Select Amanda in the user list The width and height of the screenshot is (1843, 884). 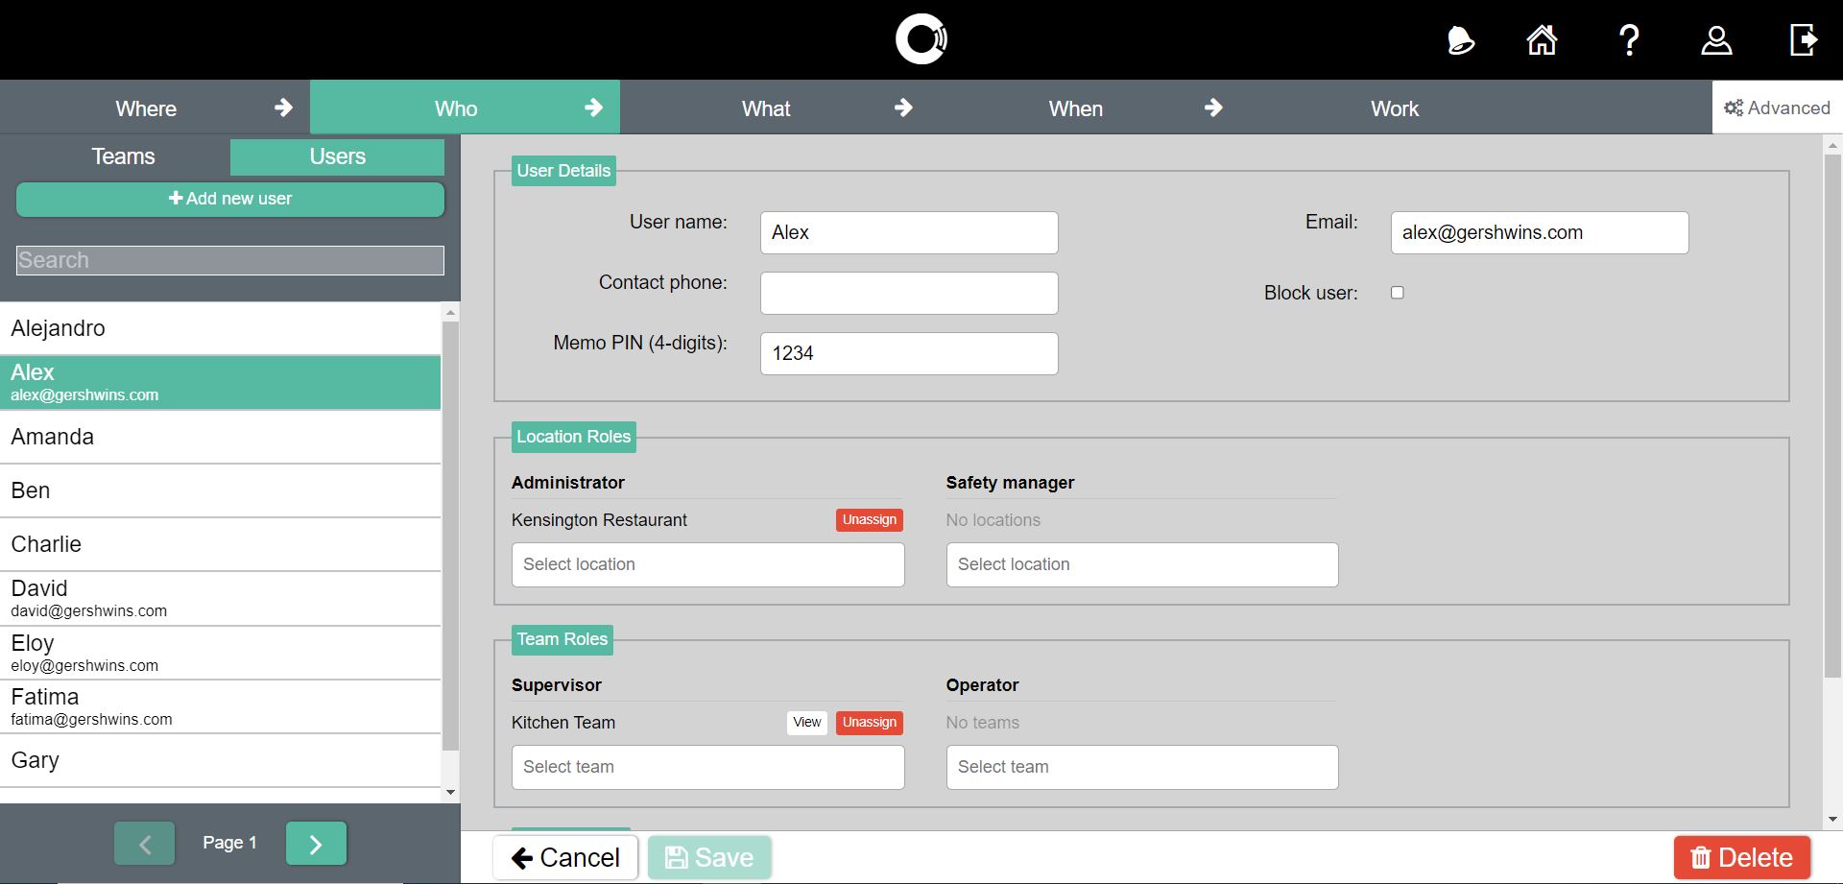(221, 437)
